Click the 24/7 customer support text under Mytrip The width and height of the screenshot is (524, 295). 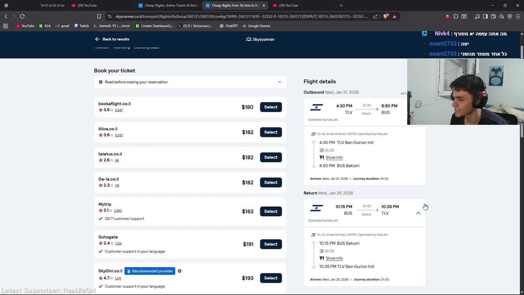click(x=124, y=219)
